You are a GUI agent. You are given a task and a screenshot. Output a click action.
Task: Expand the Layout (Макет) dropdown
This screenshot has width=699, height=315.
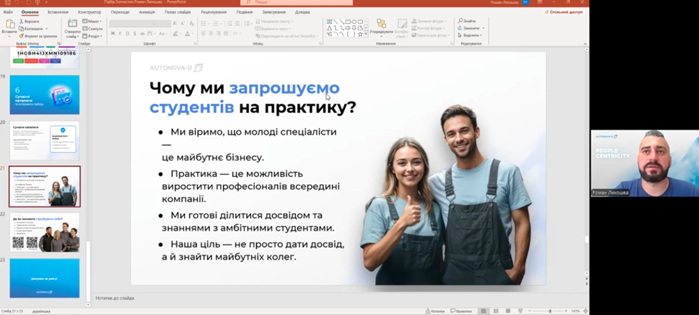point(93,22)
